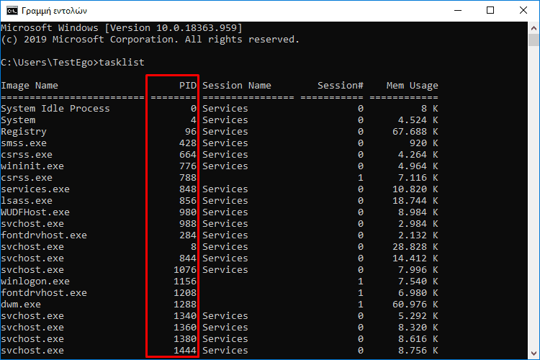Image resolution: width=540 pixels, height=360 pixels.
Task: Click memory value '28.828 K'
Action: click(x=415, y=247)
